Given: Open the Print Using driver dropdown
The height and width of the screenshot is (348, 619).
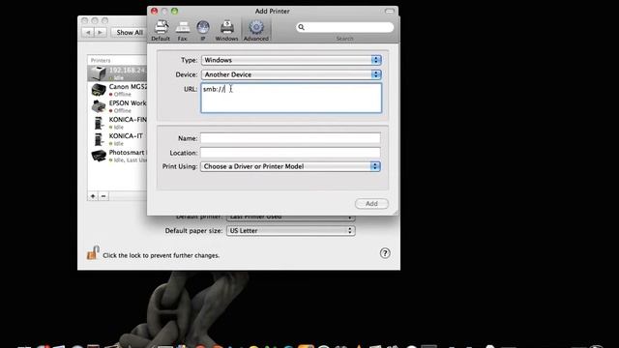Looking at the screenshot, I should coord(290,166).
